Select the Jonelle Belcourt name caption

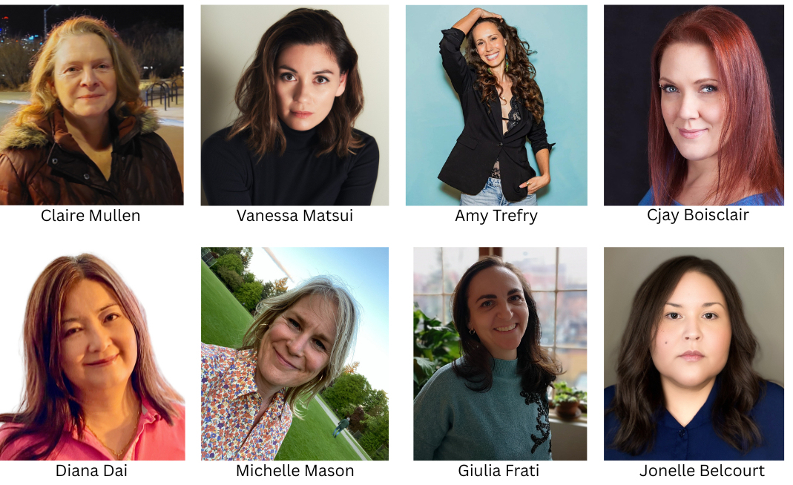pos(702,470)
